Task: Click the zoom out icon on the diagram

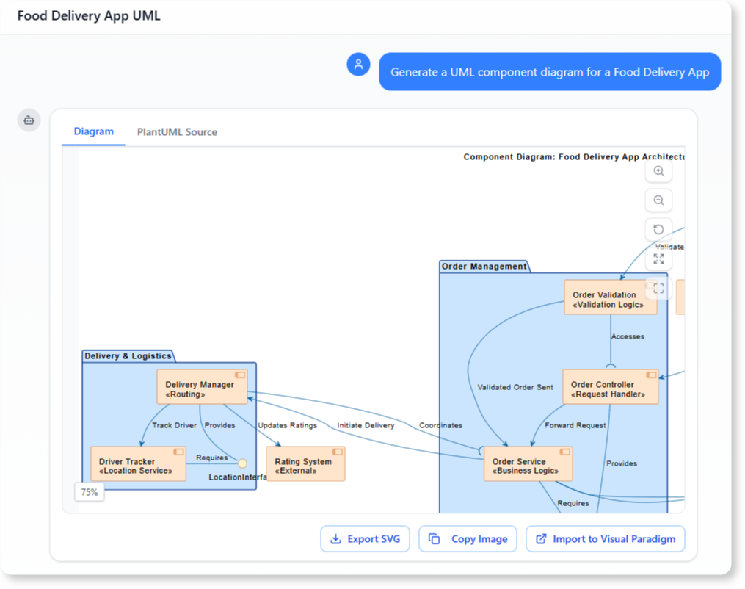Action: click(658, 200)
